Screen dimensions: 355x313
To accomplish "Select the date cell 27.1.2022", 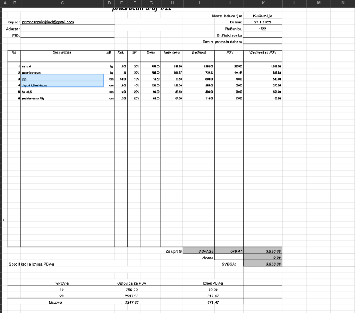I will 263,22.
